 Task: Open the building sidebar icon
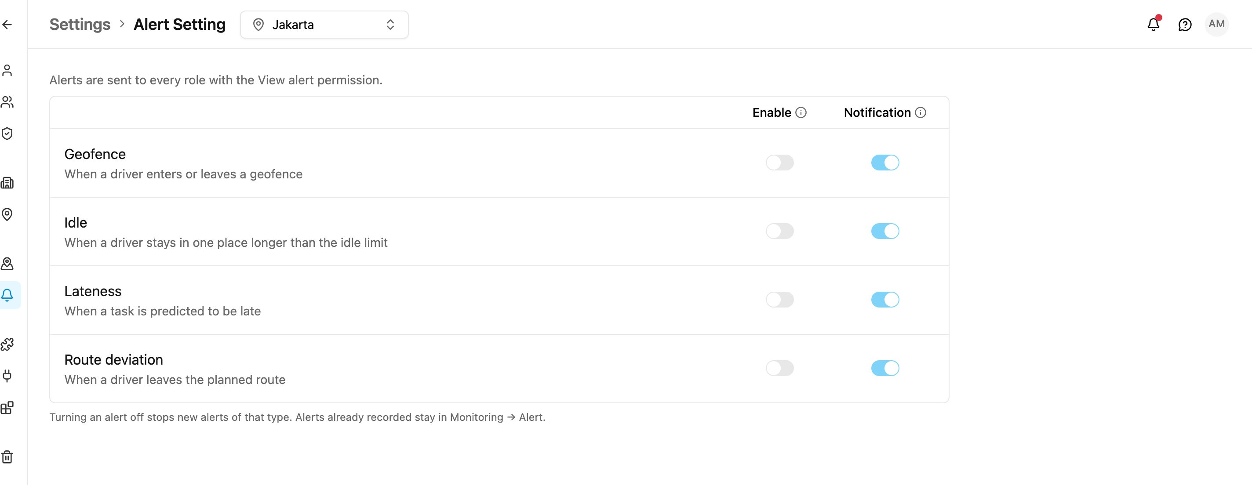(7, 183)
